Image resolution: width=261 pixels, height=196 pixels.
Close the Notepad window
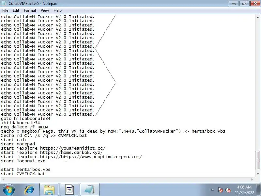pyautogui.click(x=255, y=3)
